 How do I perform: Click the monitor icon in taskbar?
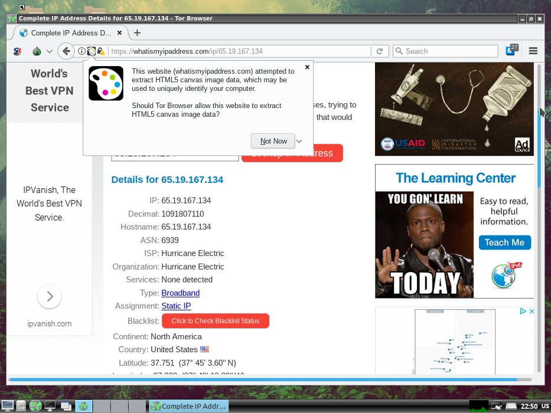50,406
